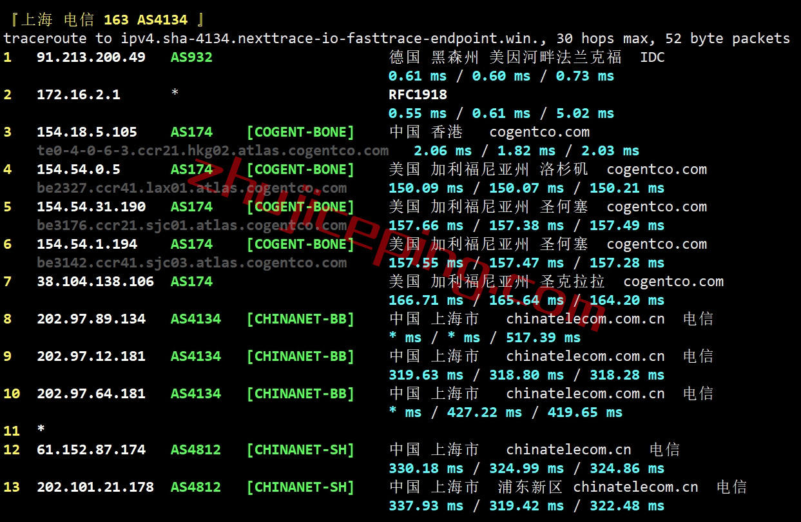Screen dimensions: 801x522
Task: Click IP address 38.104.138.106
Action: click(95, 282)
